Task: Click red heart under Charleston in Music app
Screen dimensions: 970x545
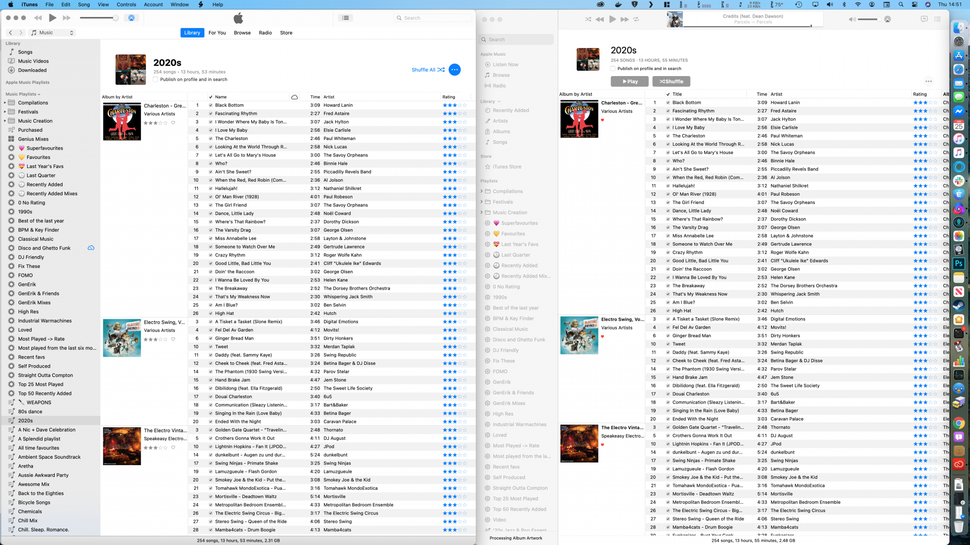Action: coord(603,120)
